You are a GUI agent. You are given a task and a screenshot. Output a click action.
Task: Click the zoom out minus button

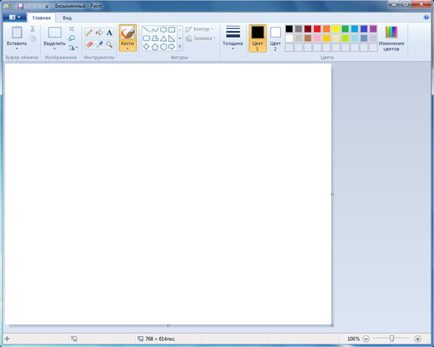click(366, 339)
